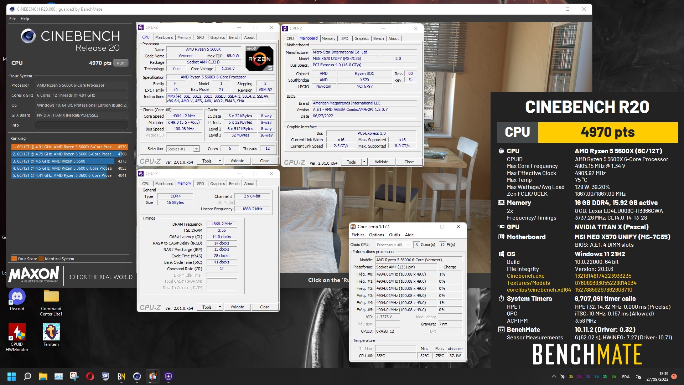Click the monitor settings taskbar icon
Image resolution: width=684 pixels, height=385 pixels.
pyautogui.click(x=106, y=376)
